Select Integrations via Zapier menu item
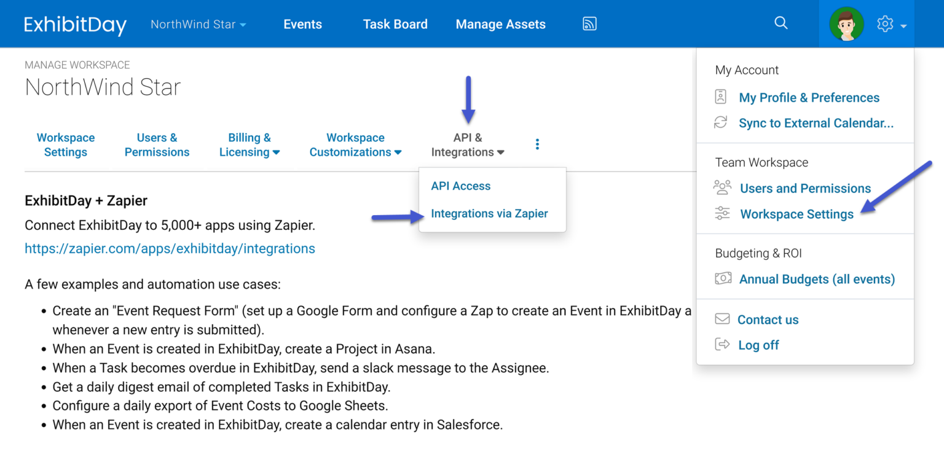 489,213
